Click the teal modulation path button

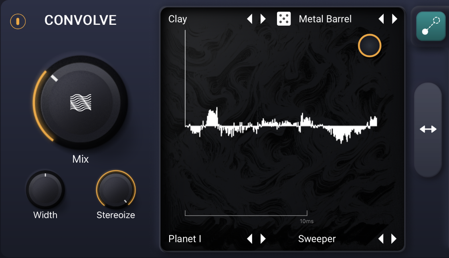[431, 26]
